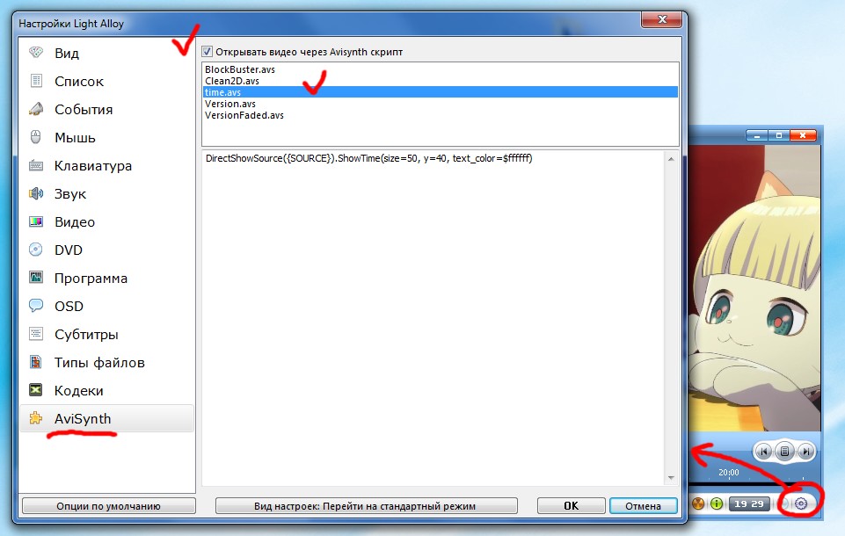Screen dimensions: 845x536
Task: Click the orange radiation icon in the player
Action: (698, 503)
